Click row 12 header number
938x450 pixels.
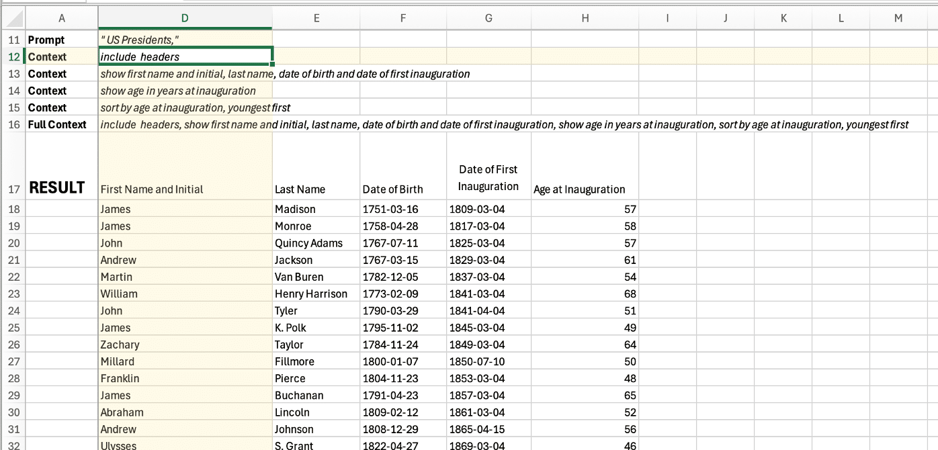click(x=13, y=57)
